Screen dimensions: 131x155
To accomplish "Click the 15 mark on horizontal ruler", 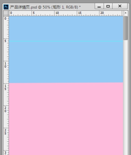I will (x=80, y=13).
